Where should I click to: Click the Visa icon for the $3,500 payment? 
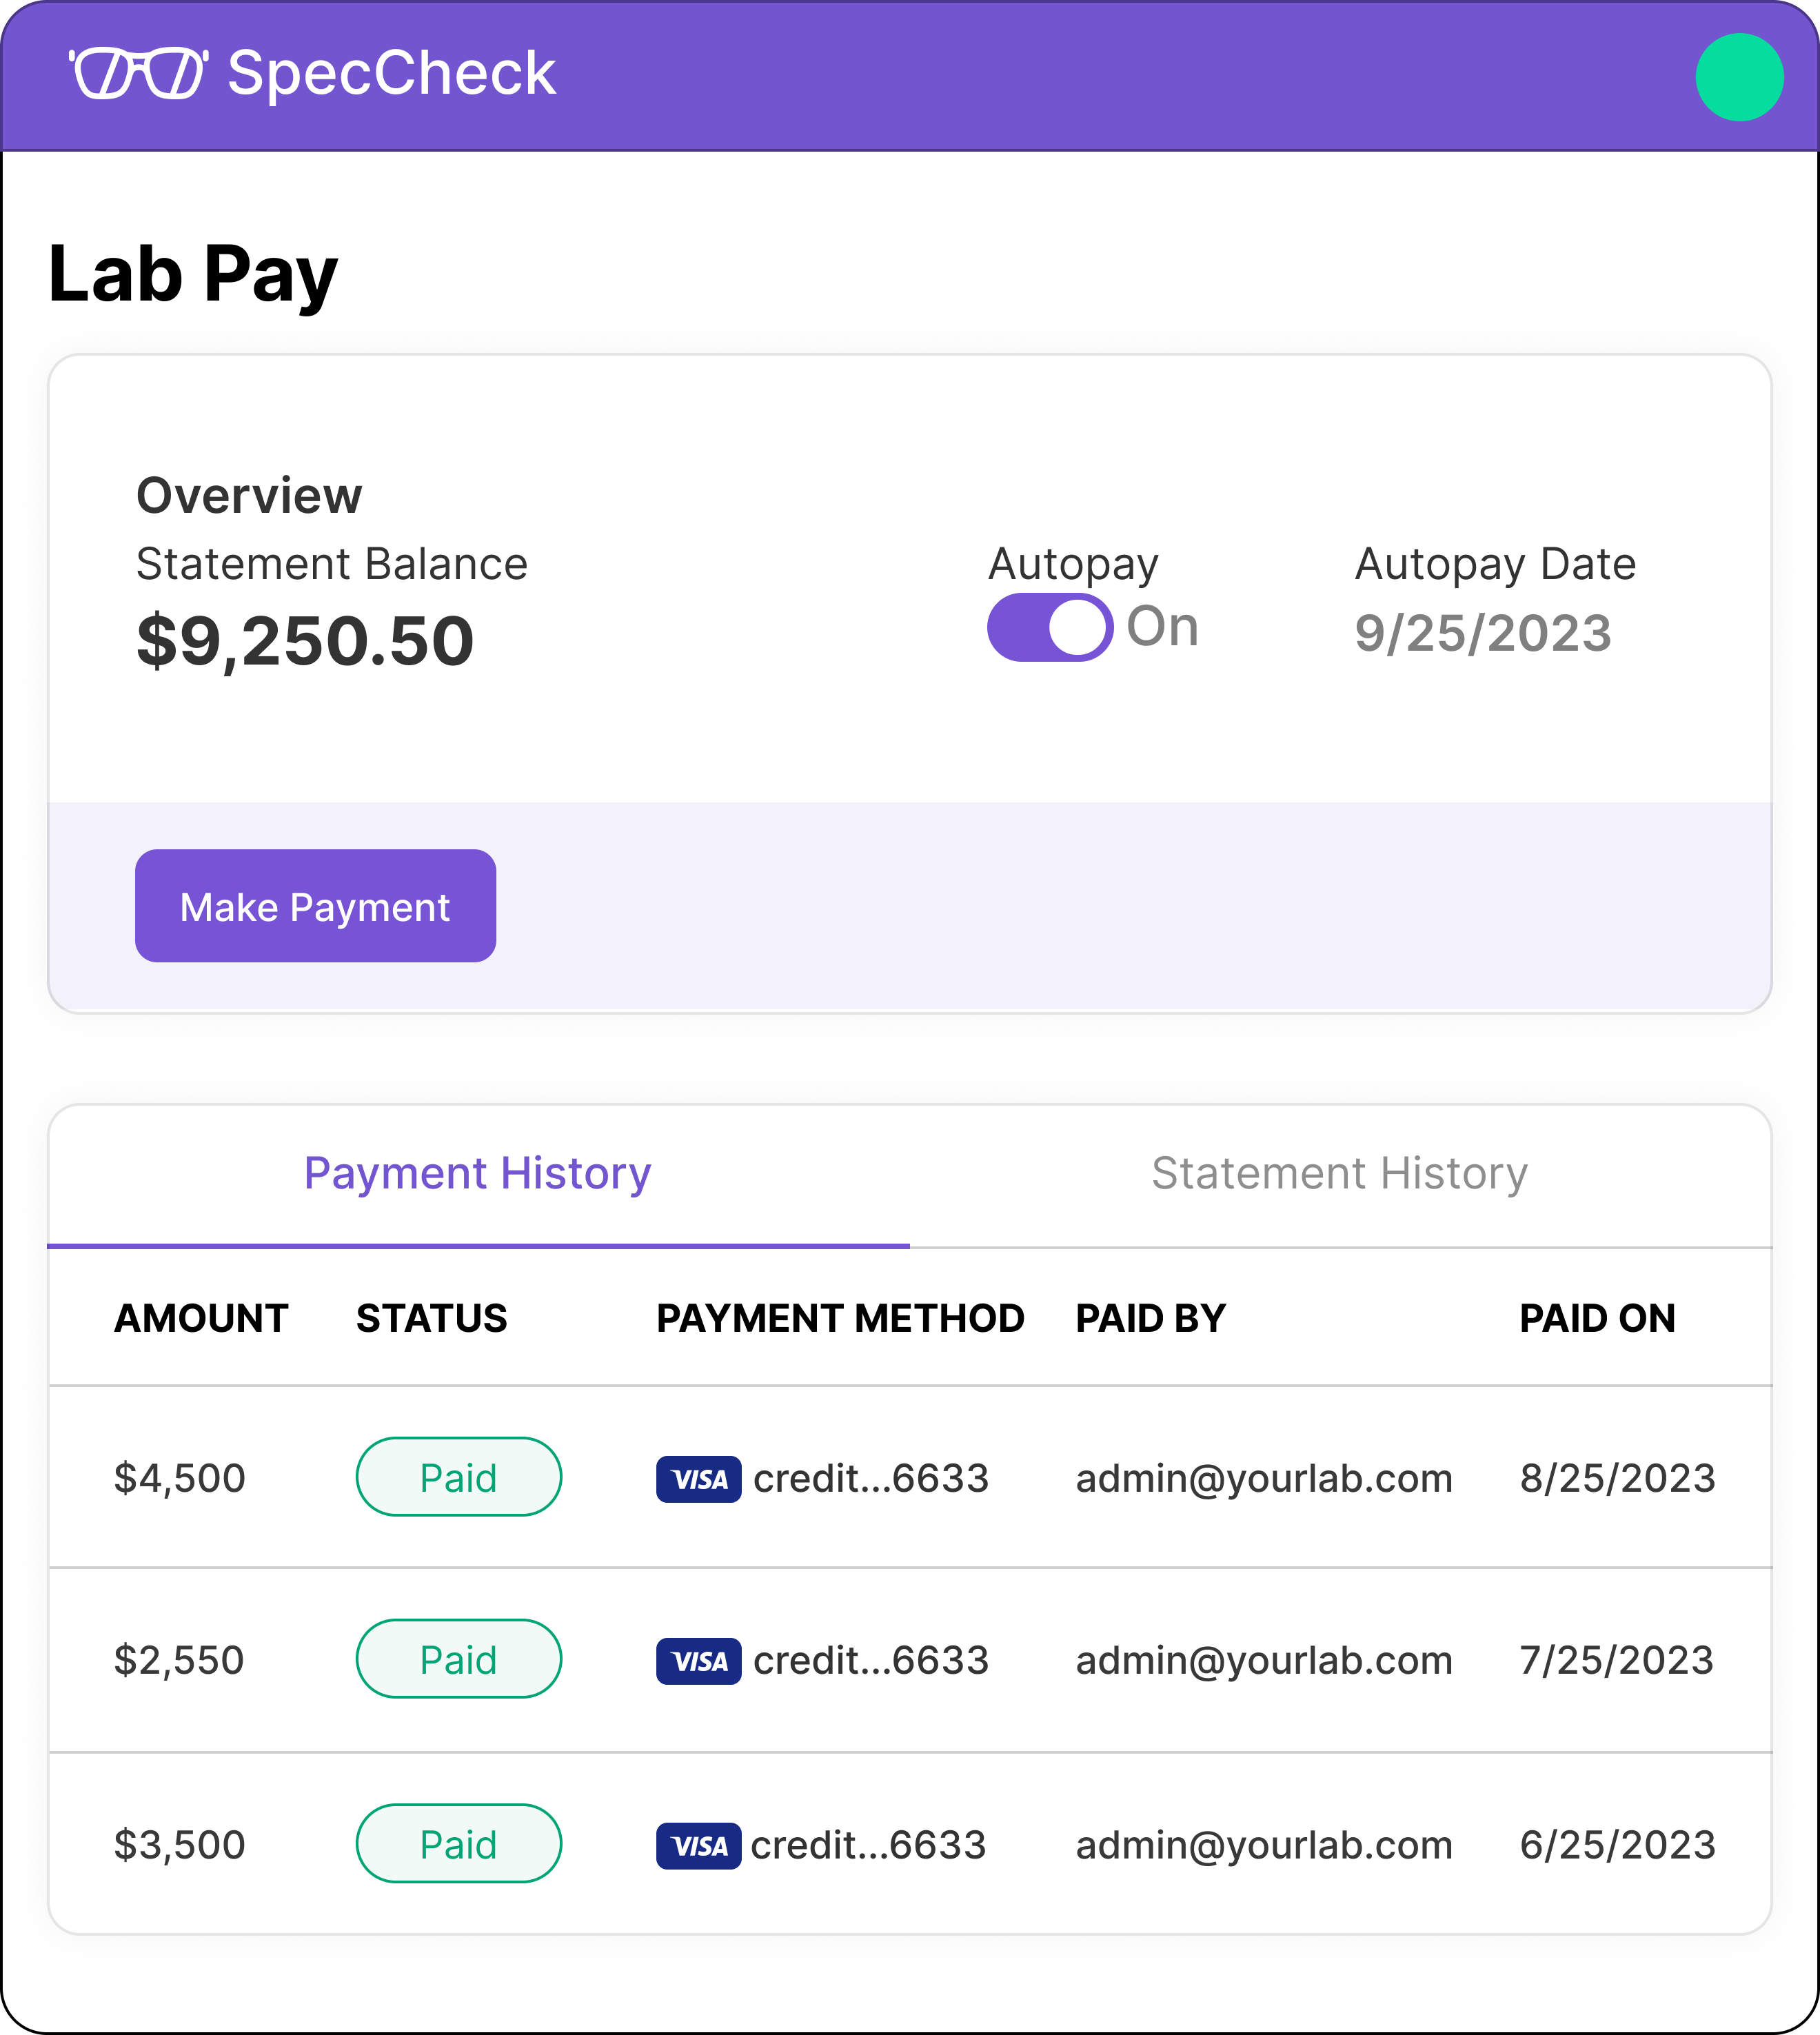[x=698, y=1846]
